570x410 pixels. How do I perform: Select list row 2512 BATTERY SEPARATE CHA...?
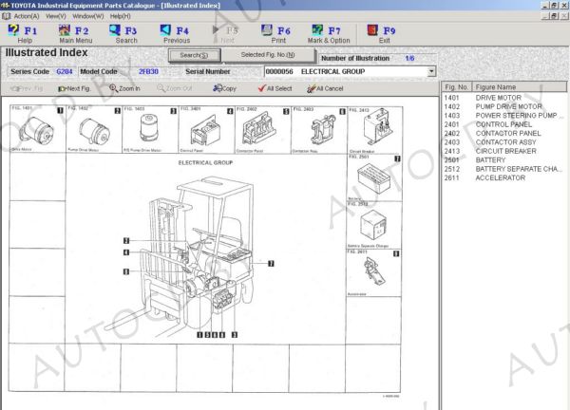coord(503,169)
